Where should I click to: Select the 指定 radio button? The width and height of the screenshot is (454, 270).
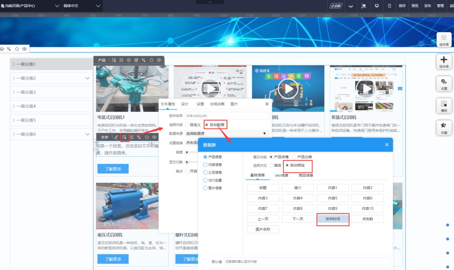271,165
